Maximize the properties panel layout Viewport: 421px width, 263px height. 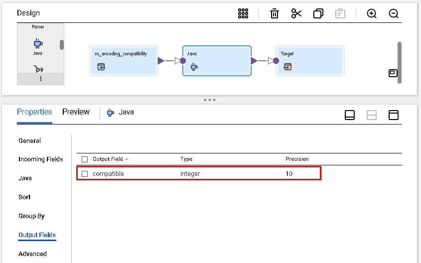click(x=393, y=115)
